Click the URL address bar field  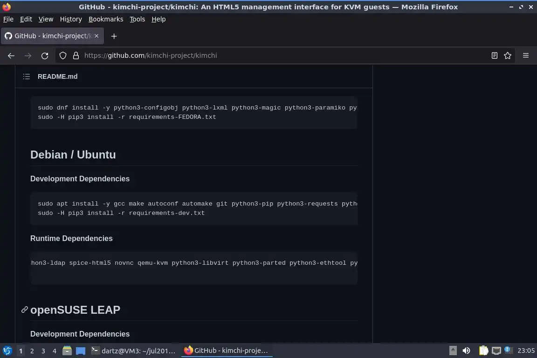point(284,55)
